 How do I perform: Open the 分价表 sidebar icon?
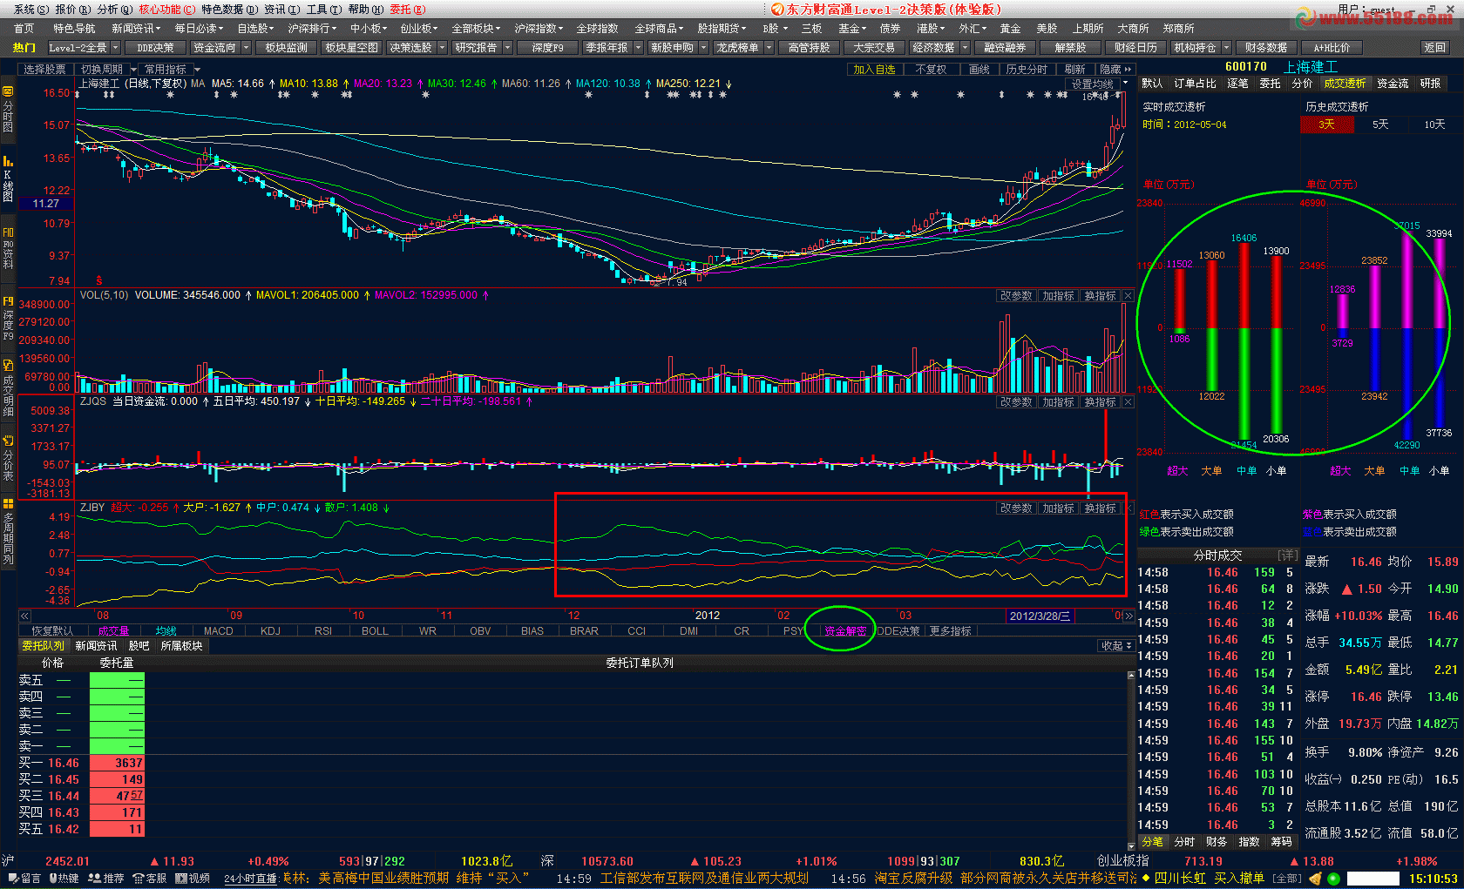tap(8, 459)
